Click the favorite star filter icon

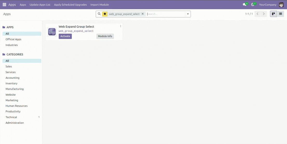point(105,14)
